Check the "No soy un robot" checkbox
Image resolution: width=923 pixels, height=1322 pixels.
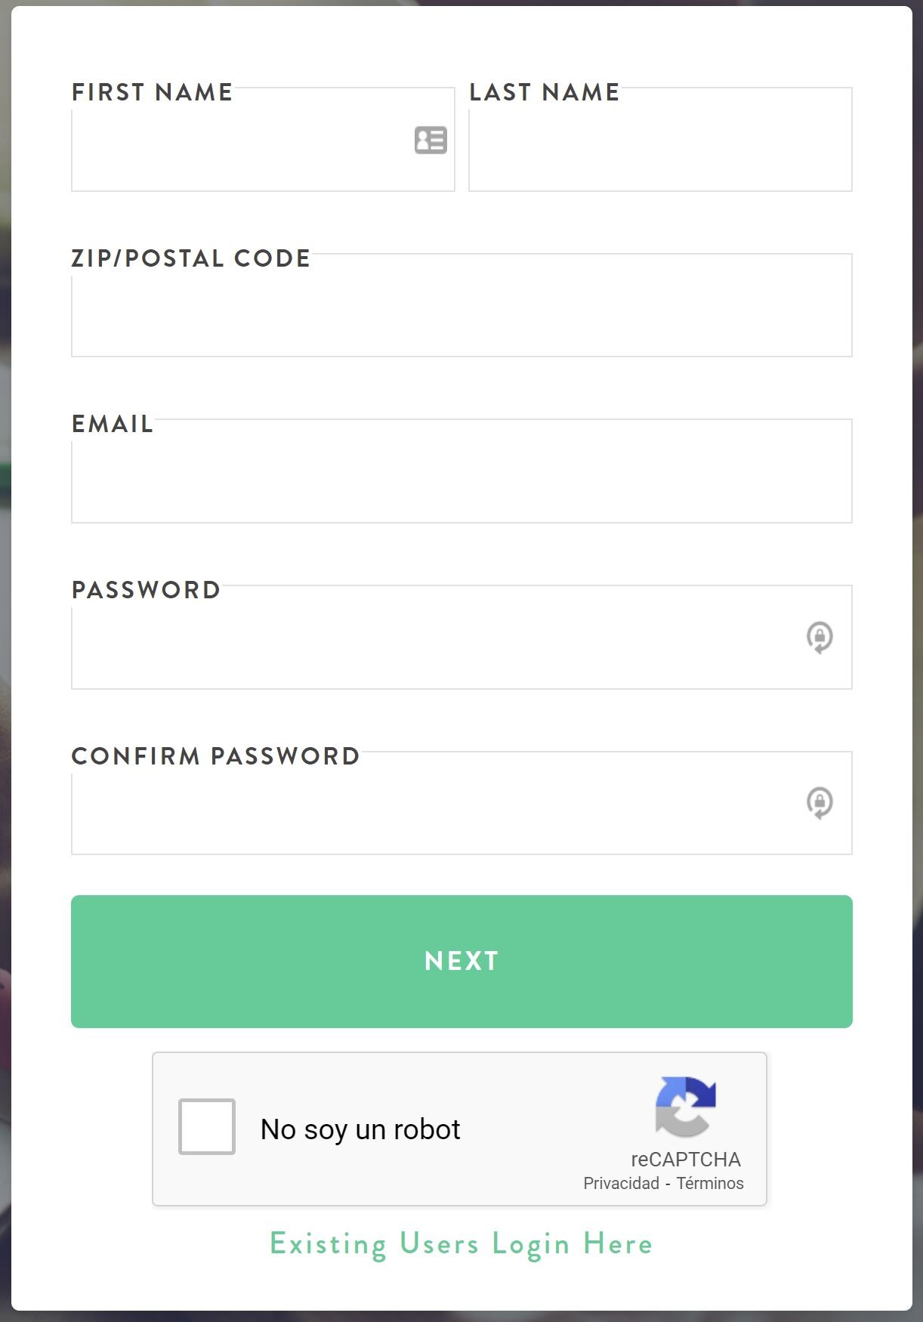point(207,1126)
